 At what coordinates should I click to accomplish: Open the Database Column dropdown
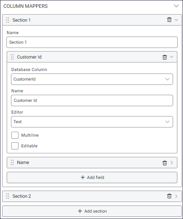[92, 79]
